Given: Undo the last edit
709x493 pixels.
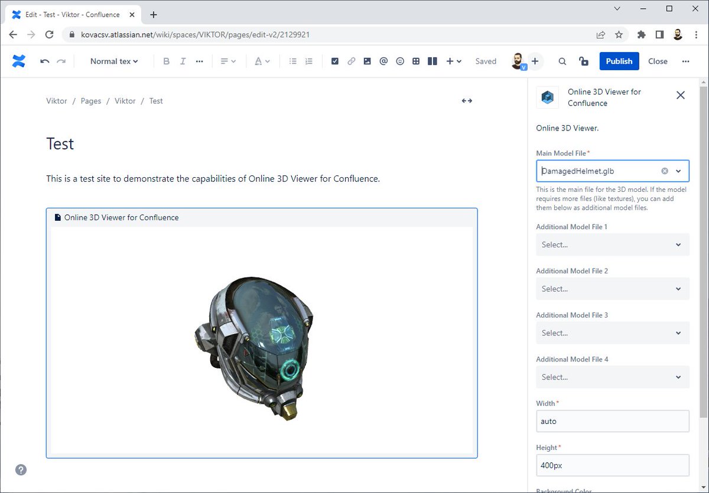Looking at the screenshot, I should point(45,61).
